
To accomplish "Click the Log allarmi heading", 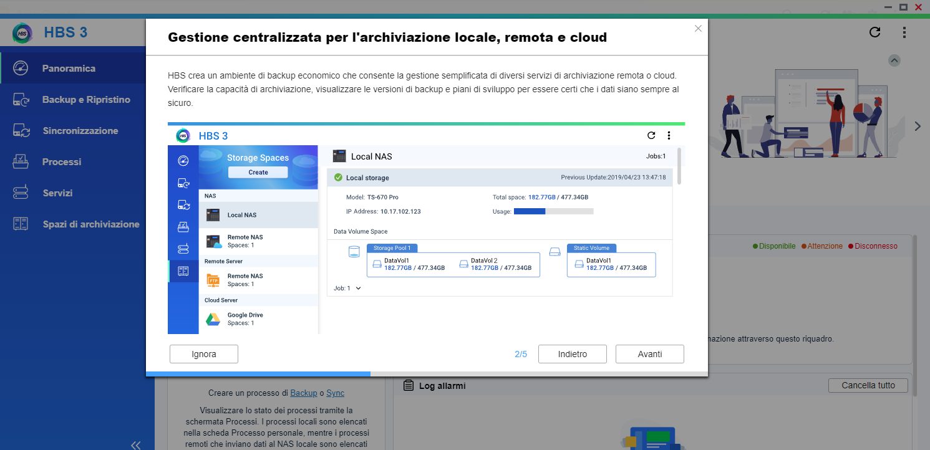I will (442, 386).
